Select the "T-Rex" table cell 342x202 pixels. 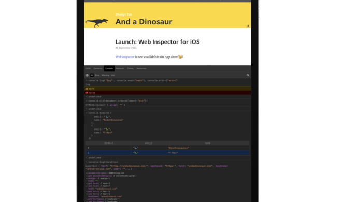208,153
